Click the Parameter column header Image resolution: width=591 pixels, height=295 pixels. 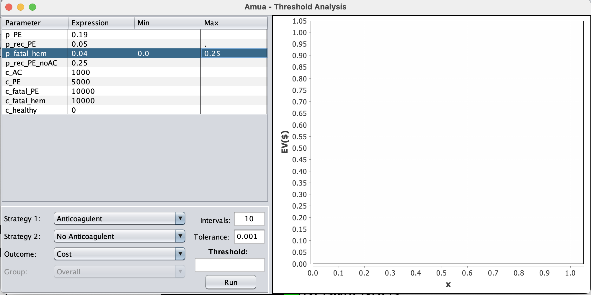(x=35, y=23)
